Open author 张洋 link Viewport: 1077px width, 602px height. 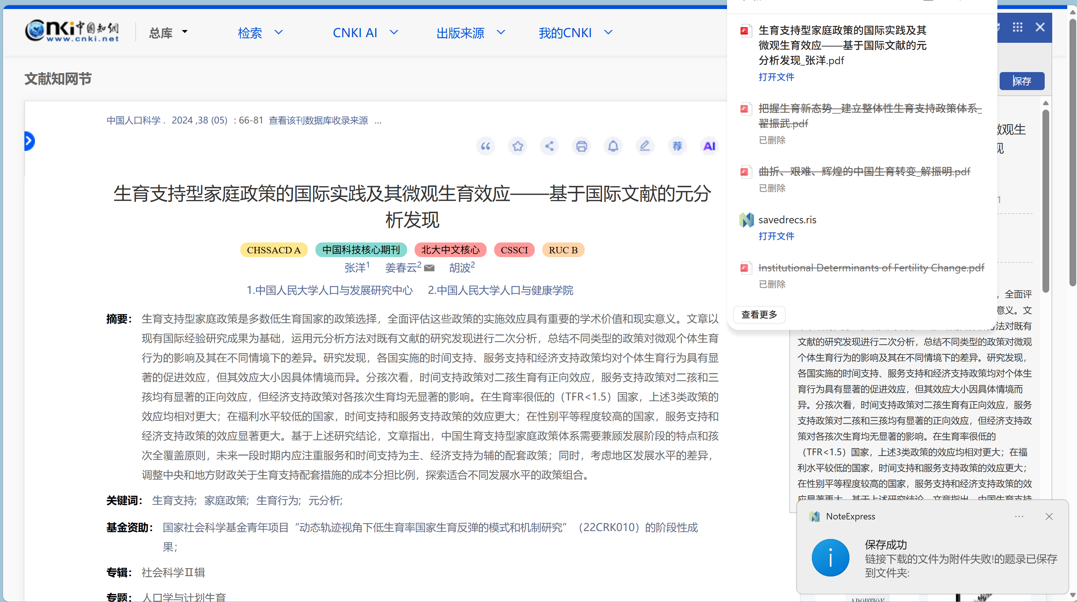pos(355,268)
